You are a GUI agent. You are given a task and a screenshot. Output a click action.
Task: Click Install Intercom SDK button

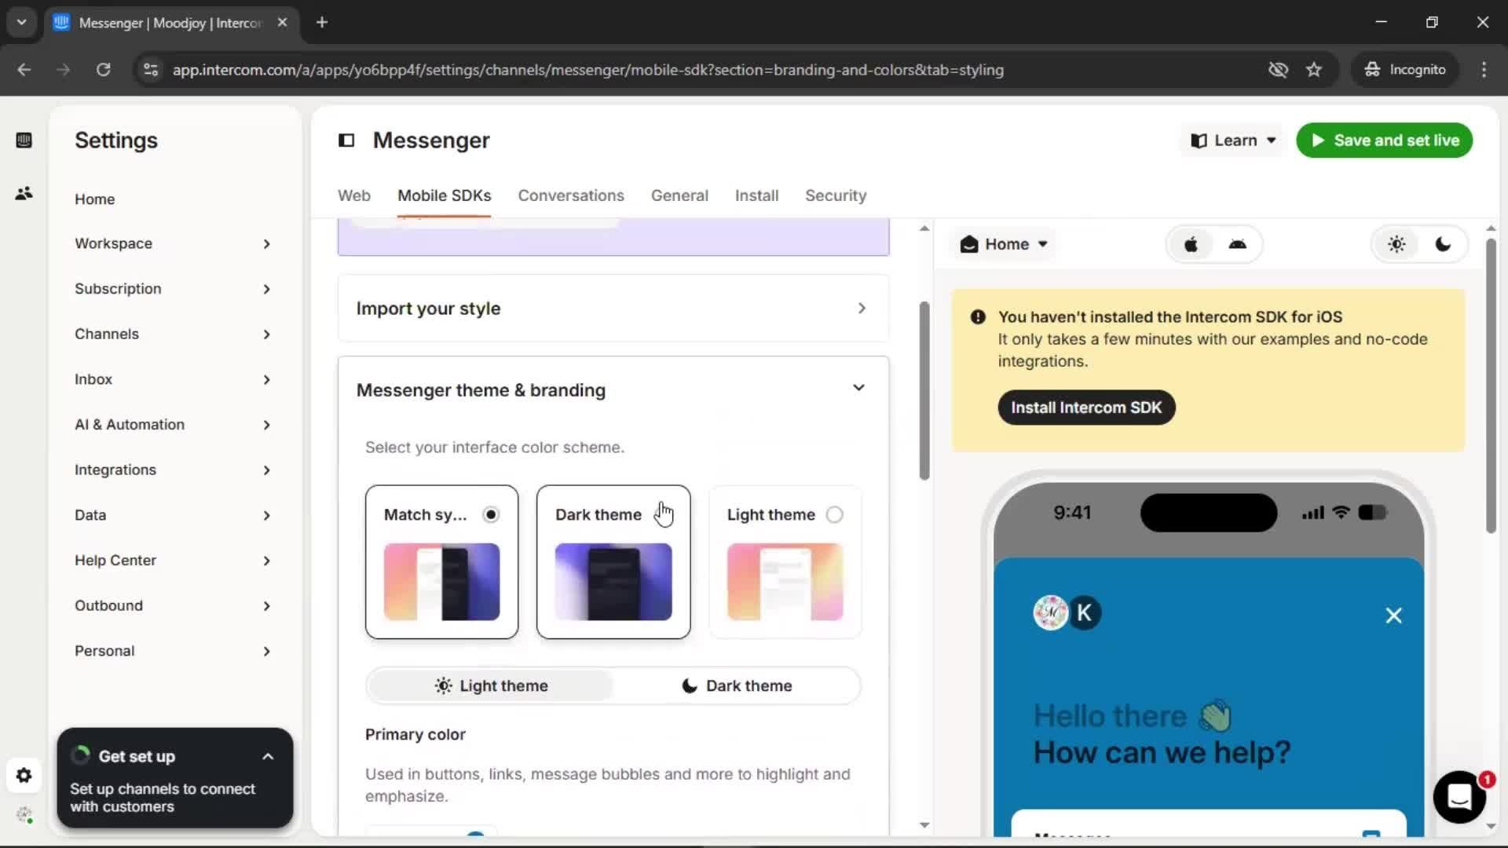coord(1086,408)
